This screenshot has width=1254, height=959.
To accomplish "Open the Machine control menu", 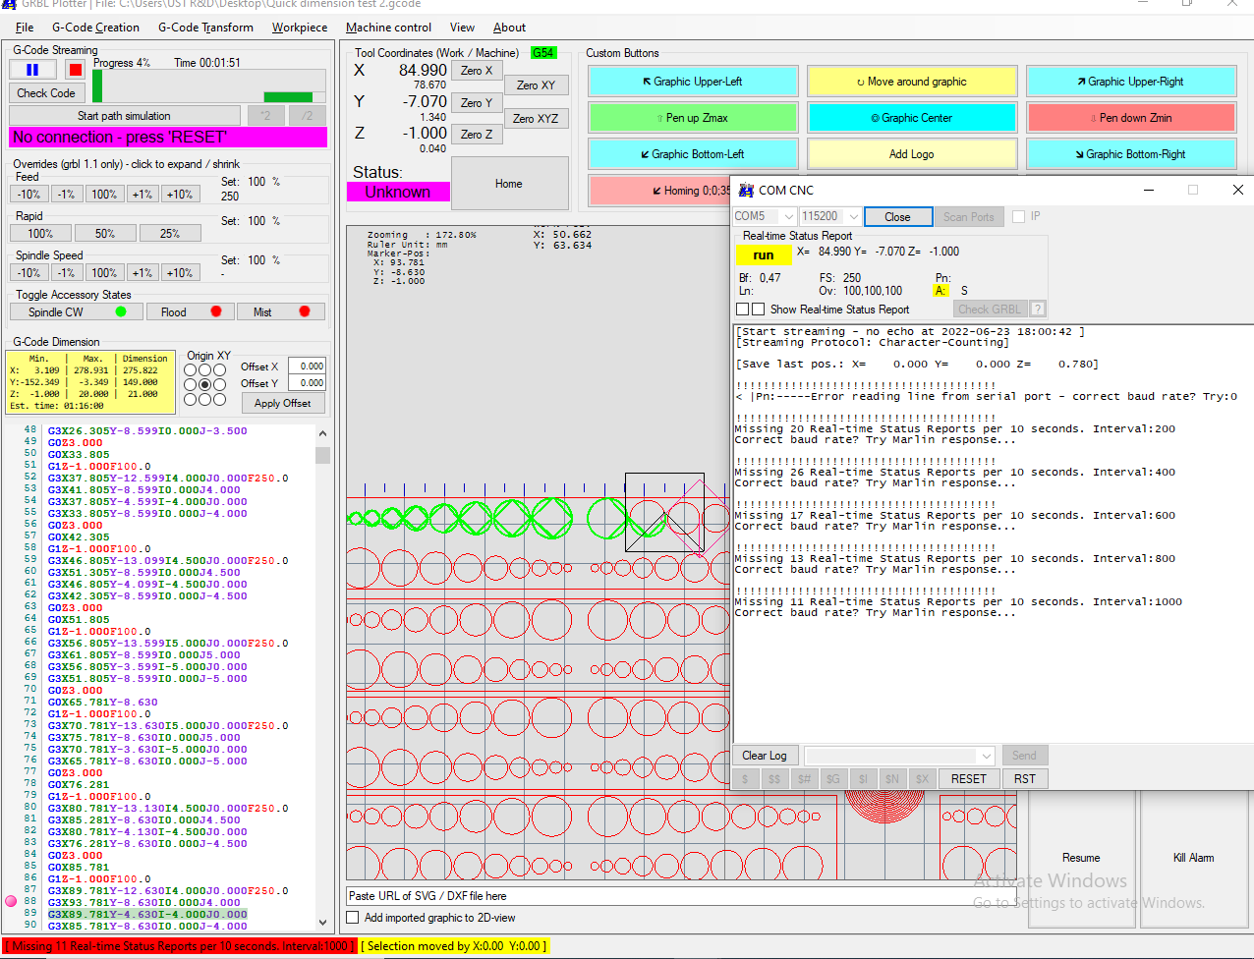I will (388, 28).
